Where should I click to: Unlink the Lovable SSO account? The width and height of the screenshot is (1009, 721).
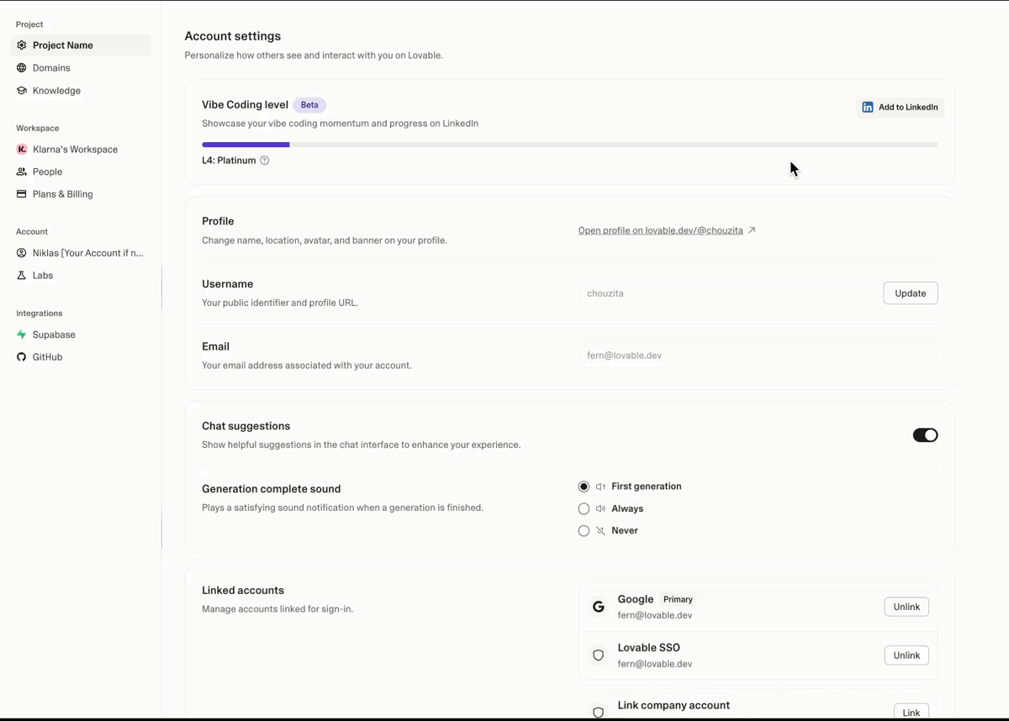(906, 655)
